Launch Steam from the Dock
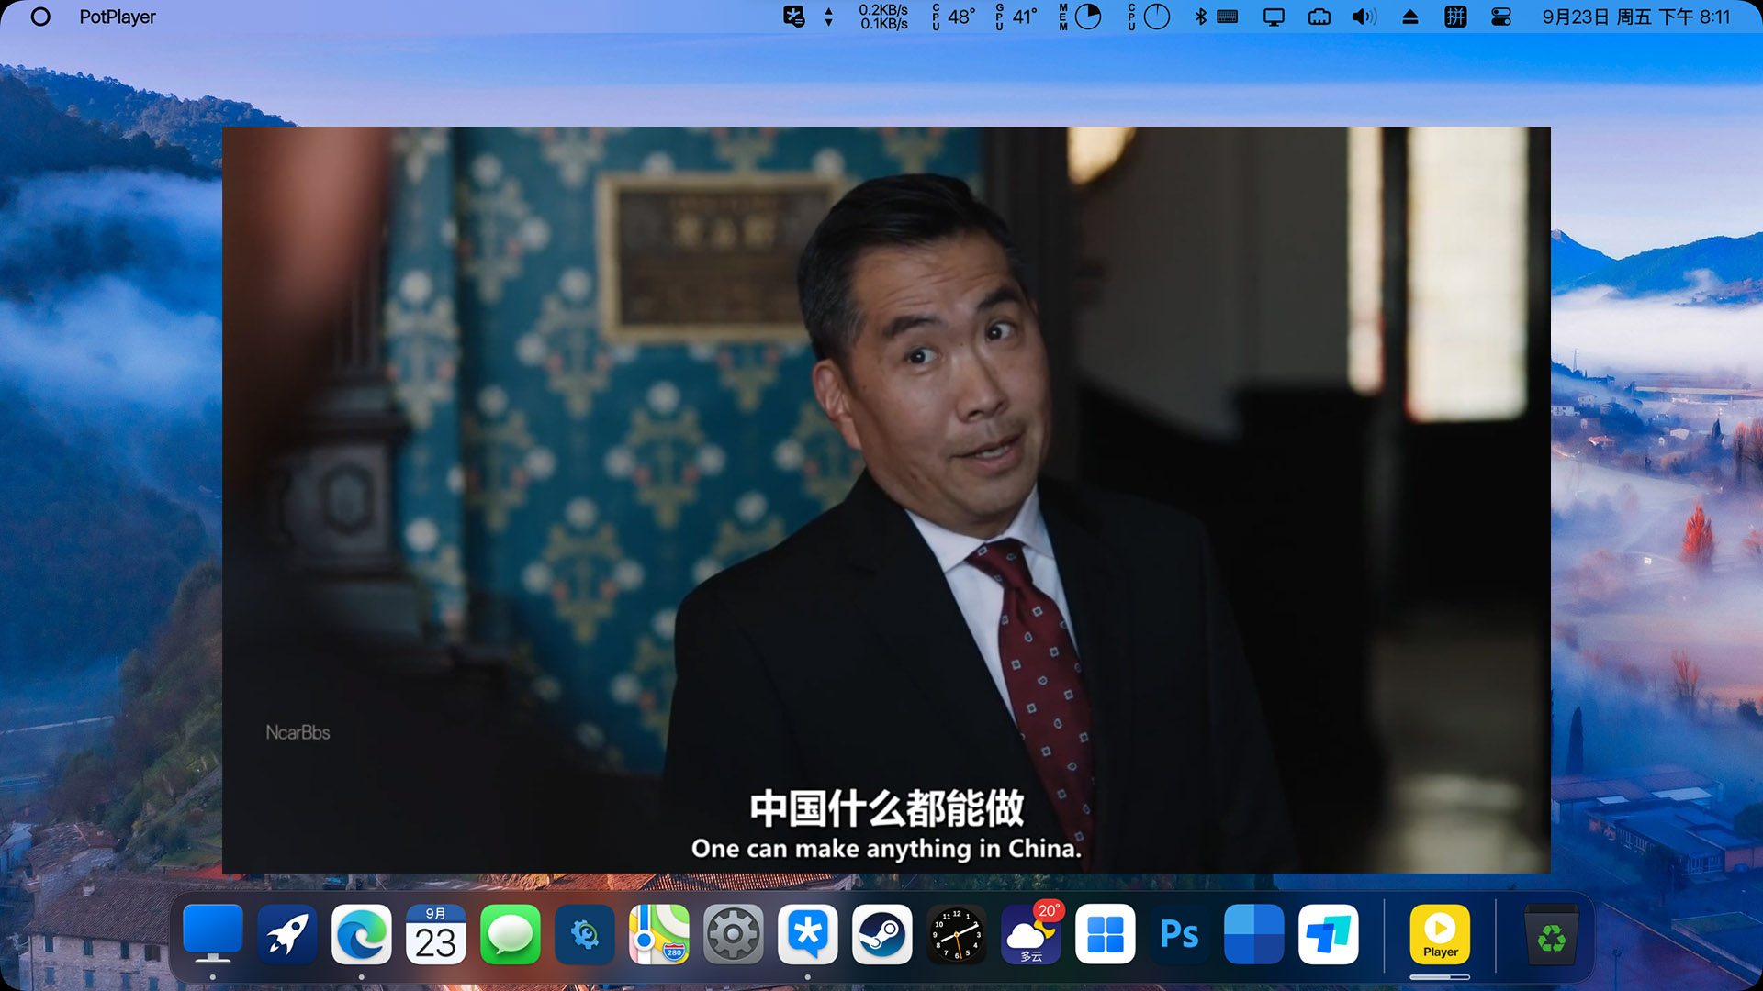This screenshot has height=991, width=1763. (881, 934)
